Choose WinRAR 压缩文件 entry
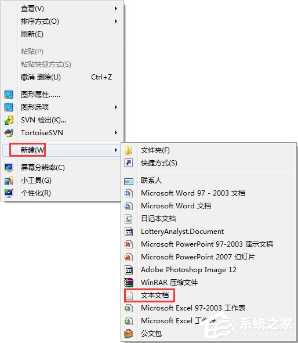 (x=209, y=283)
